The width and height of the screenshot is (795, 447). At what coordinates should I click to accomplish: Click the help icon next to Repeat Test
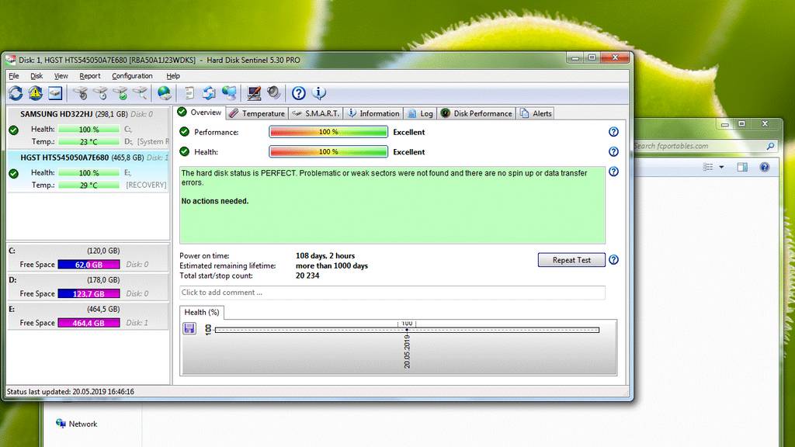tap(613, 260)
